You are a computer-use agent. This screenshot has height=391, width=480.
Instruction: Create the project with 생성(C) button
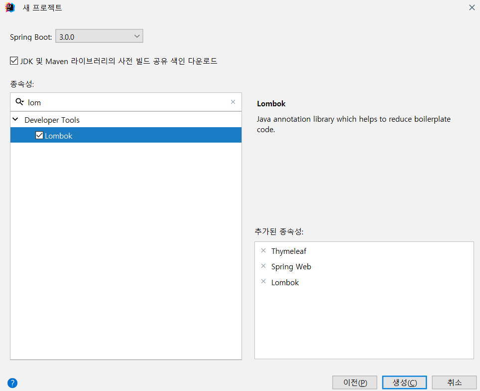point(404,383)
